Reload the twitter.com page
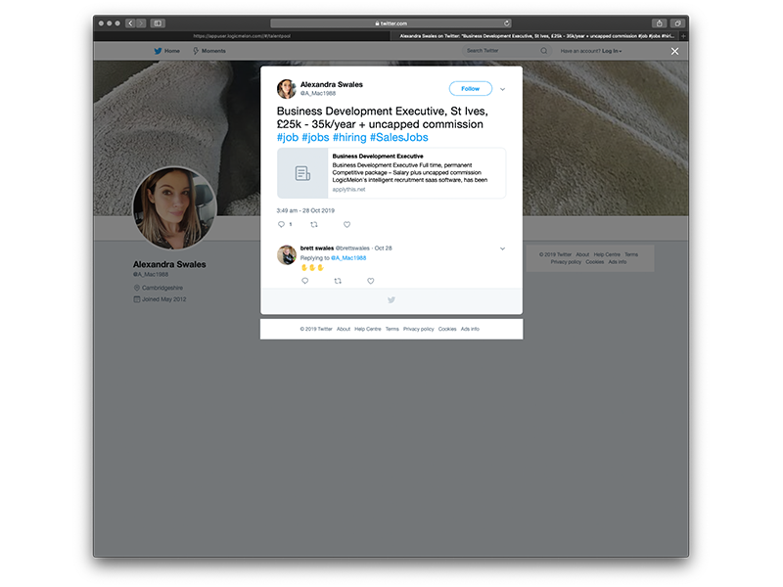 pos(506,23)
